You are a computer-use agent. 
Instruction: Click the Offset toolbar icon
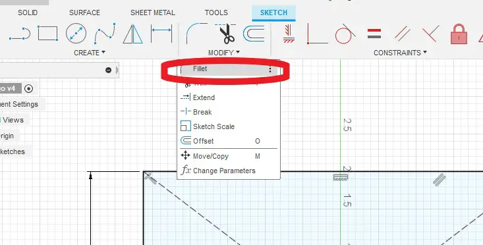254,34
